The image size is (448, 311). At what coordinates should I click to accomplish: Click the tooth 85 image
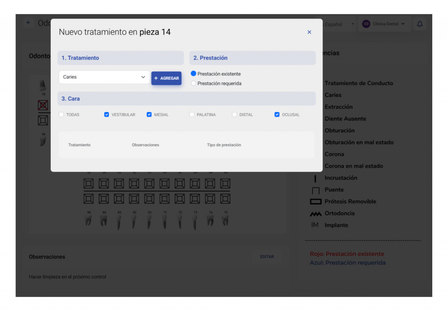(x=88, y=221)
